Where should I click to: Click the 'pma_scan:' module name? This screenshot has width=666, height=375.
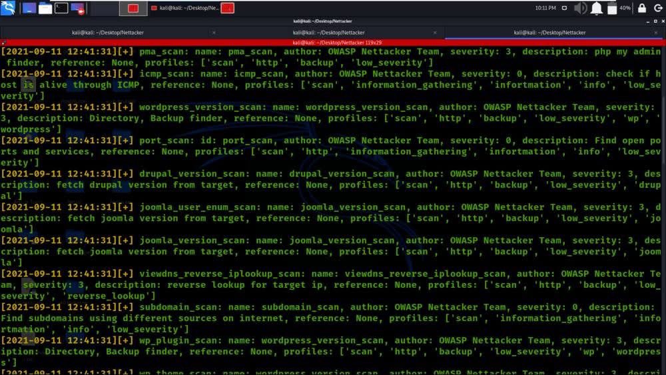coord(165,52)
